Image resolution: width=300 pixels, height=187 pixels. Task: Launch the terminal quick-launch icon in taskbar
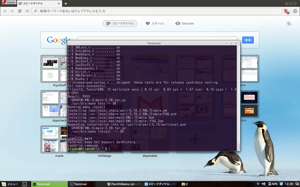[25, 184]
